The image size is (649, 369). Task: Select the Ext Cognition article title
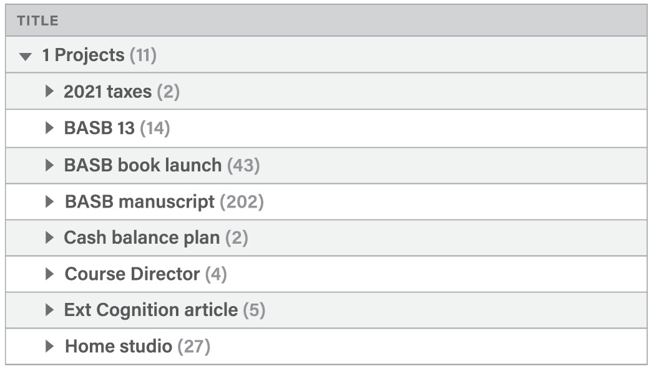click(x=150, y=310)
